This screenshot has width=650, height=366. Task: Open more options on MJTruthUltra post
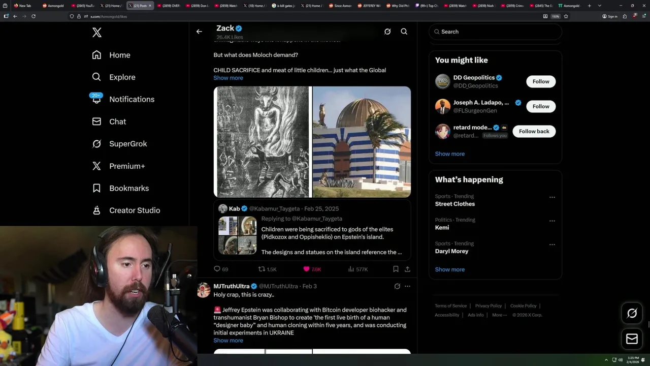(x=407, y=286)
